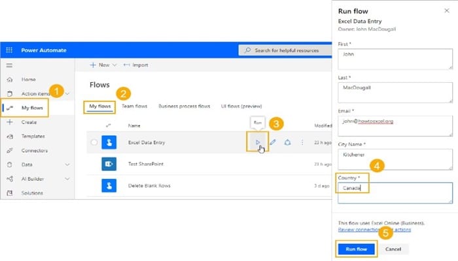Switch to the My flows tab

click(100, 106)
